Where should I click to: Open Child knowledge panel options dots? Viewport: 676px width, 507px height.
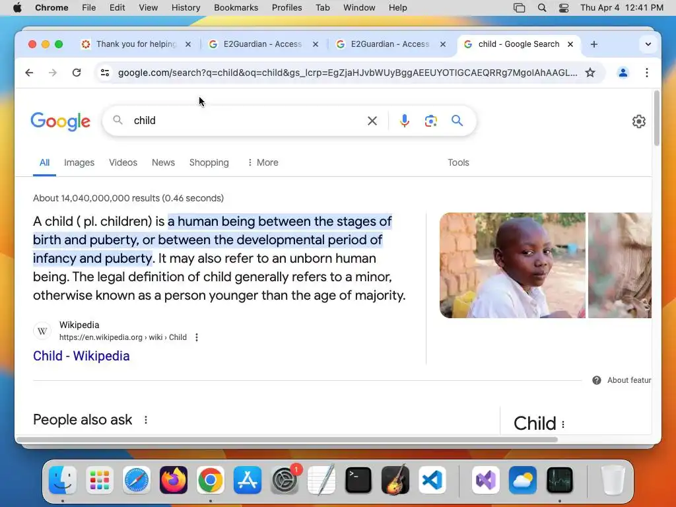[563, 424]
